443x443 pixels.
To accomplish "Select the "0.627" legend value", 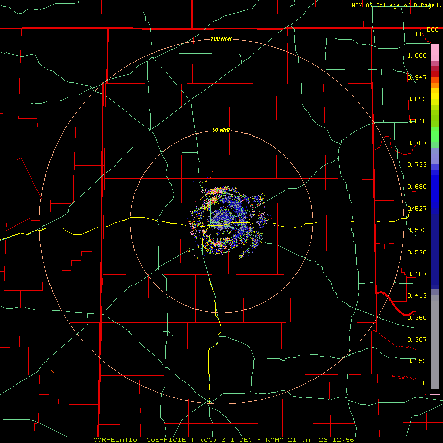I will click(417, 209).
